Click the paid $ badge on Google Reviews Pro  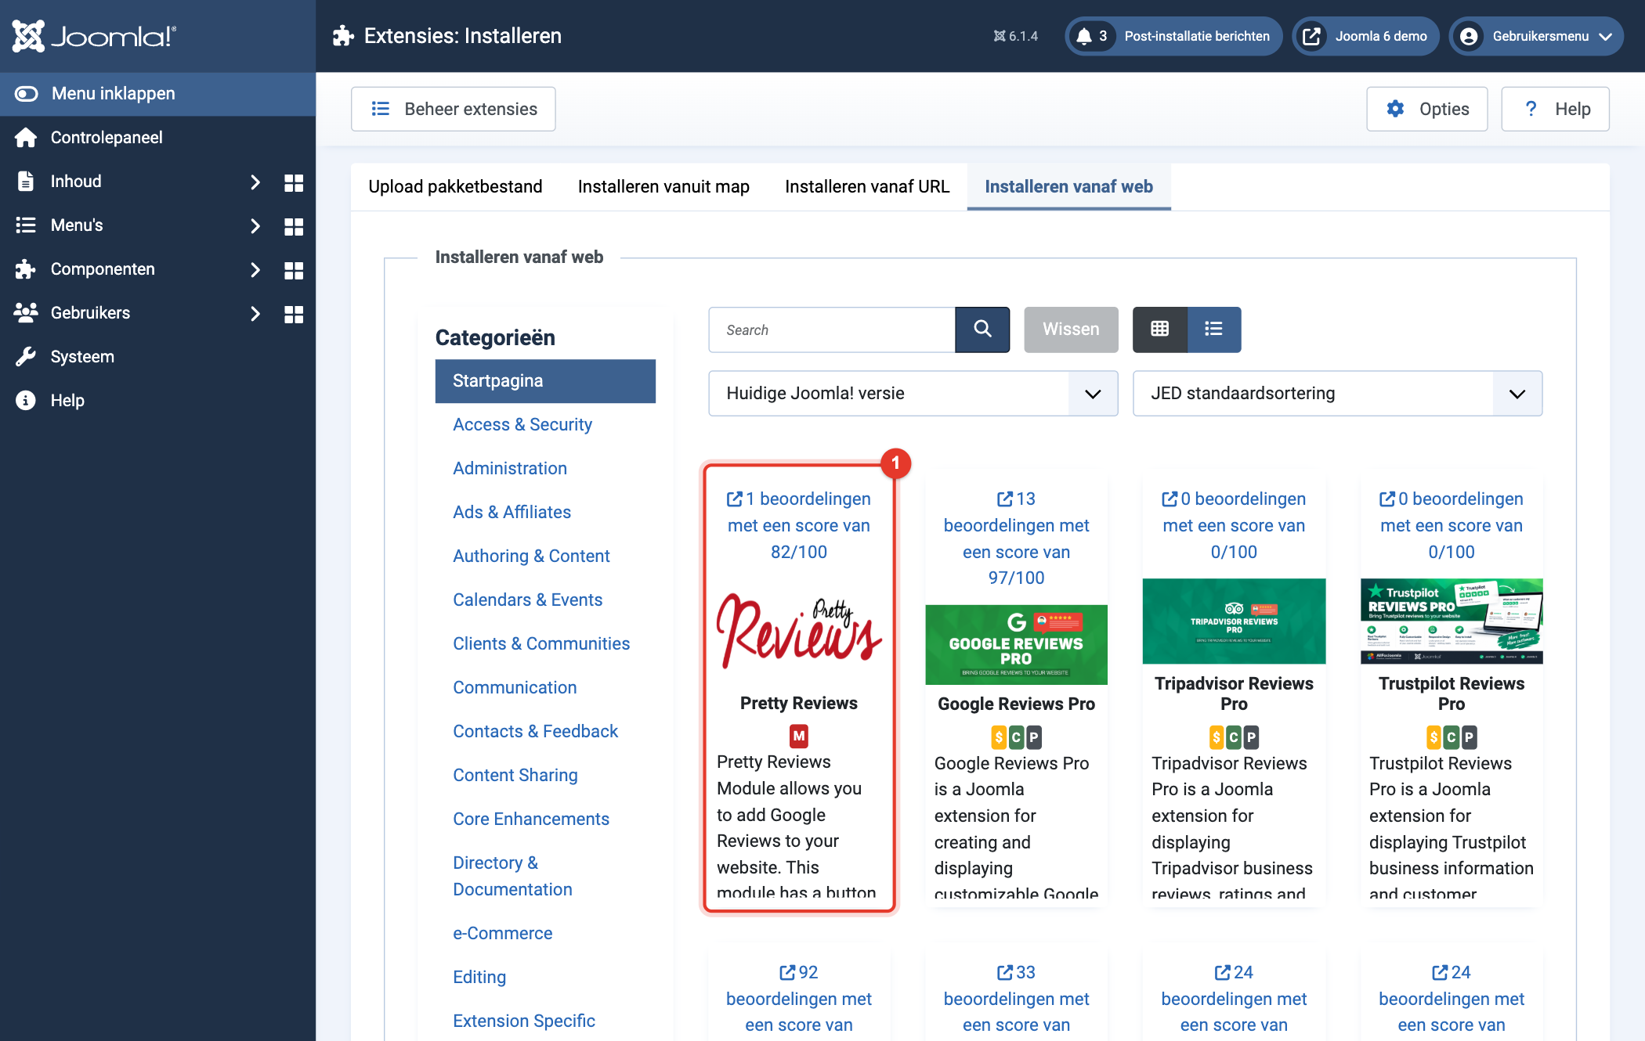coord(998,737)
